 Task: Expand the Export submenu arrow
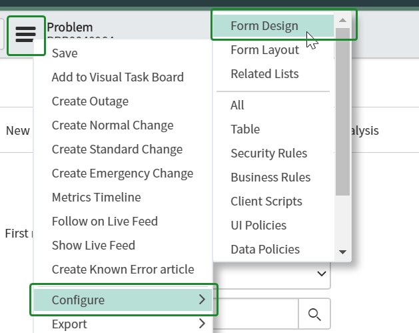(202, 324)
